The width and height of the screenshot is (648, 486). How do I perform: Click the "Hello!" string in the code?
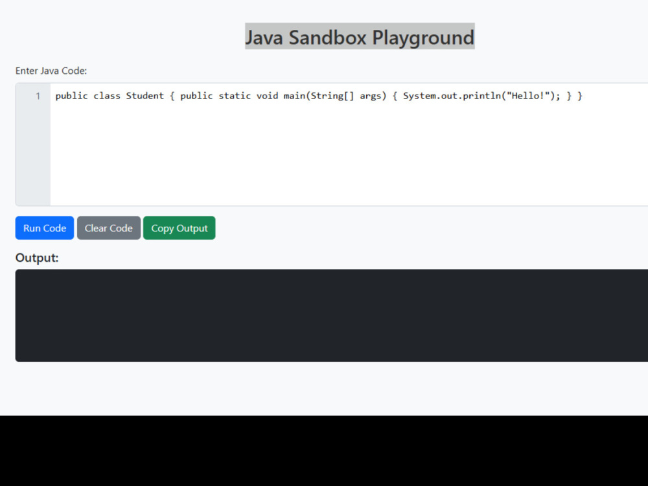528,96
